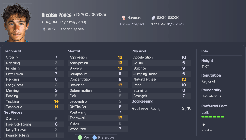Click the blue Preferable legend circle
Image resolution: width=246 pixels, height=140 pixels.
[94, 137]
